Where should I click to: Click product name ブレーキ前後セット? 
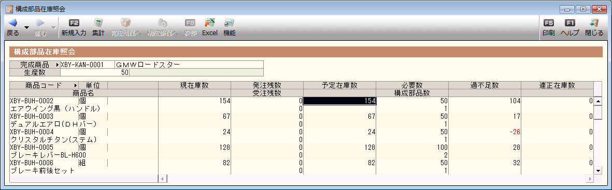(42, 170)
